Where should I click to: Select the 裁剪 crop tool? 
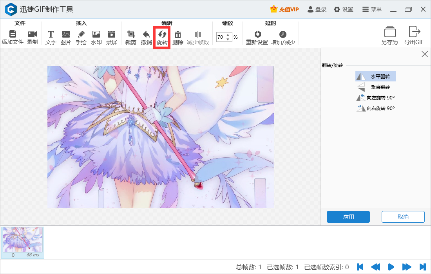click(131, 38)
